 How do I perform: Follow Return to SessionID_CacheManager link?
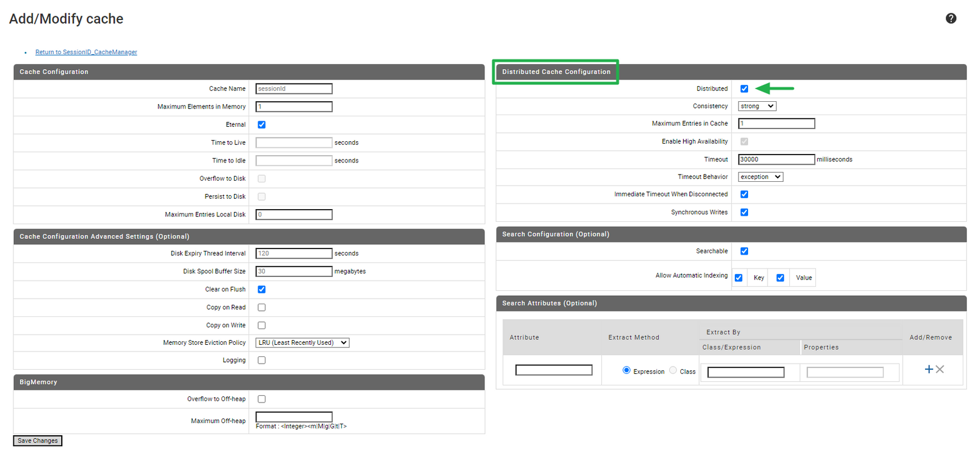(86, 52)
